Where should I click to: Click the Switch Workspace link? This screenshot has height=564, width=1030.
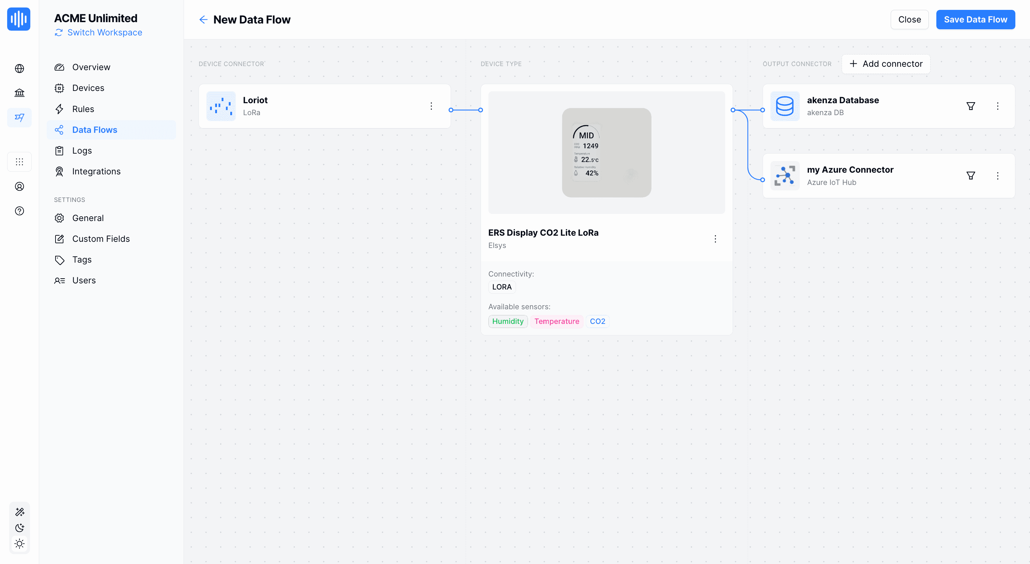98,32
